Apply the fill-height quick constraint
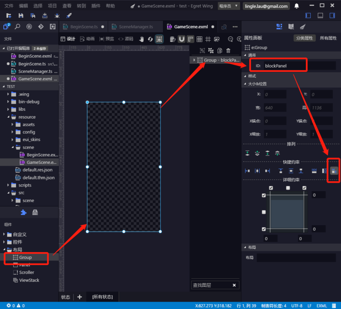The image size is (341, 309). click(x=324, y=171)
